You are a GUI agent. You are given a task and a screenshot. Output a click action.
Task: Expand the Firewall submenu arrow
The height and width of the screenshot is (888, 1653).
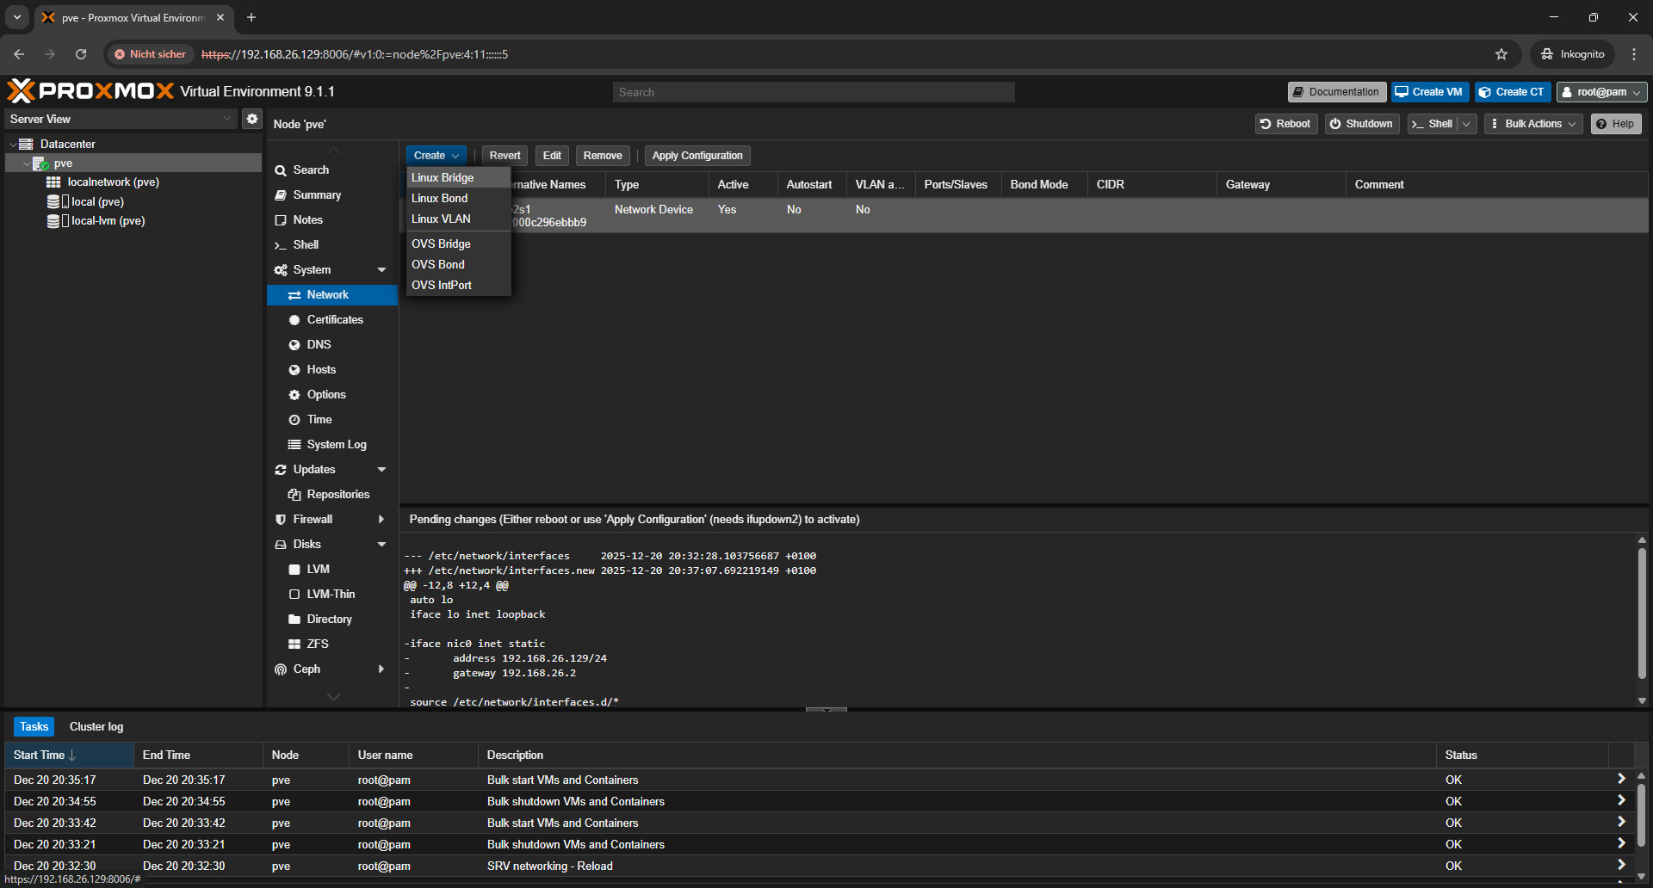pos(381,520)
